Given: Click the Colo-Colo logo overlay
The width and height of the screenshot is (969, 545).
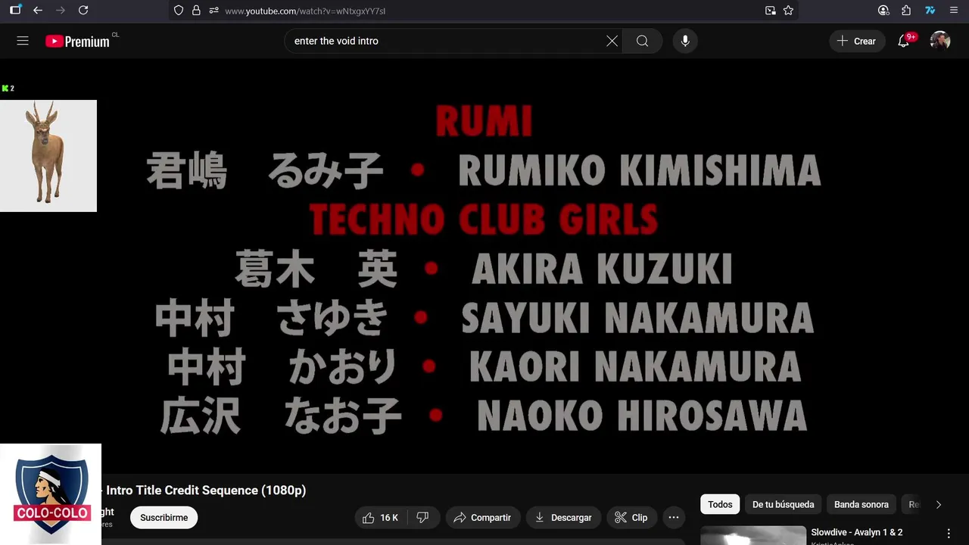Looking at the screenshot, I should coord(51,494).
